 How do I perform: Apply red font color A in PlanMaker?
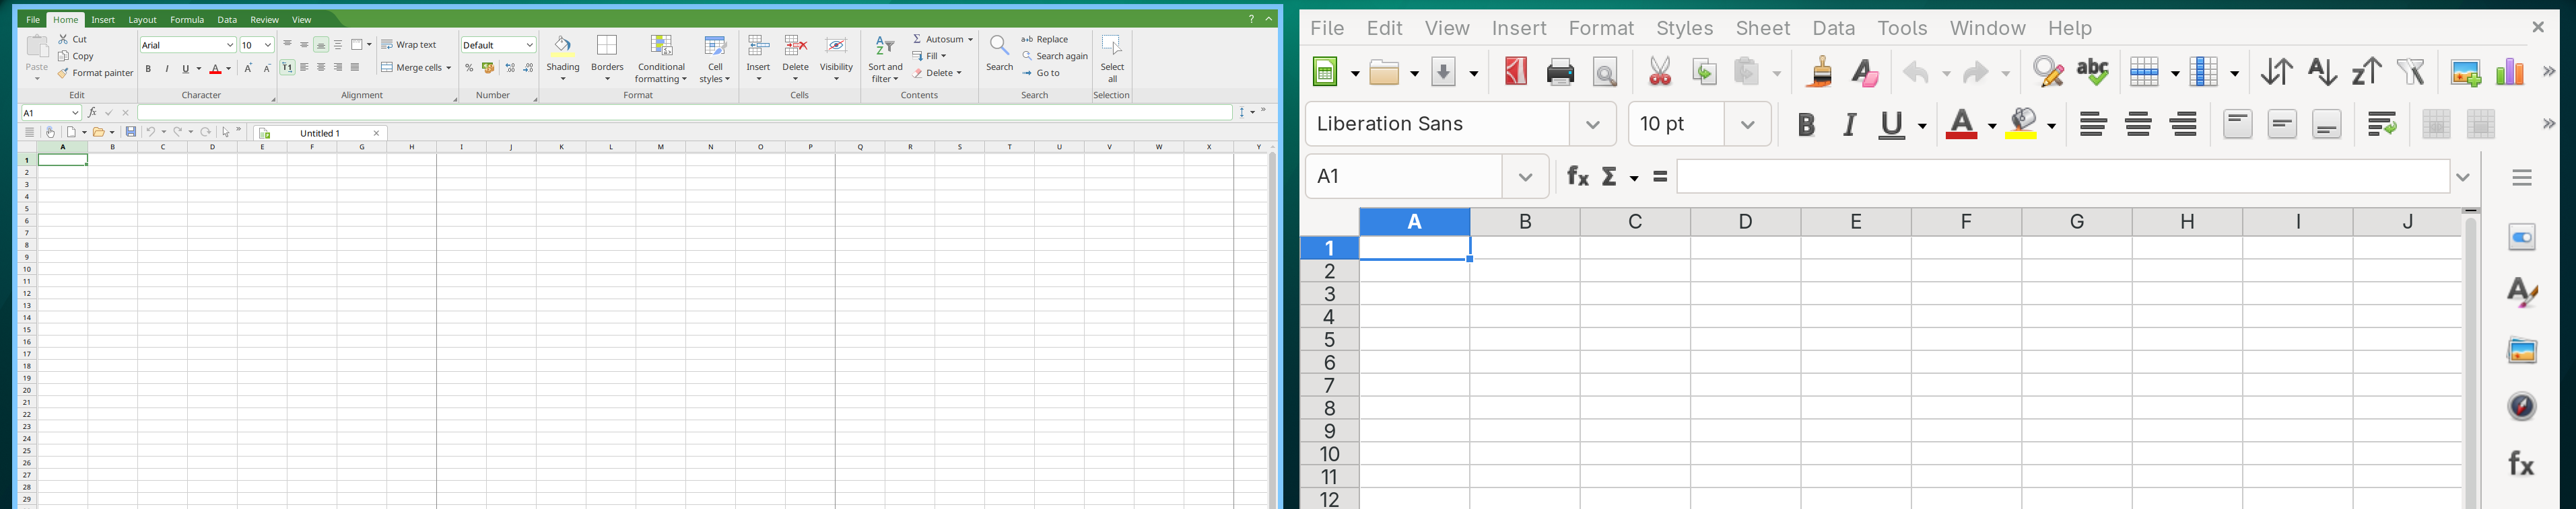[x=216, y=69]
